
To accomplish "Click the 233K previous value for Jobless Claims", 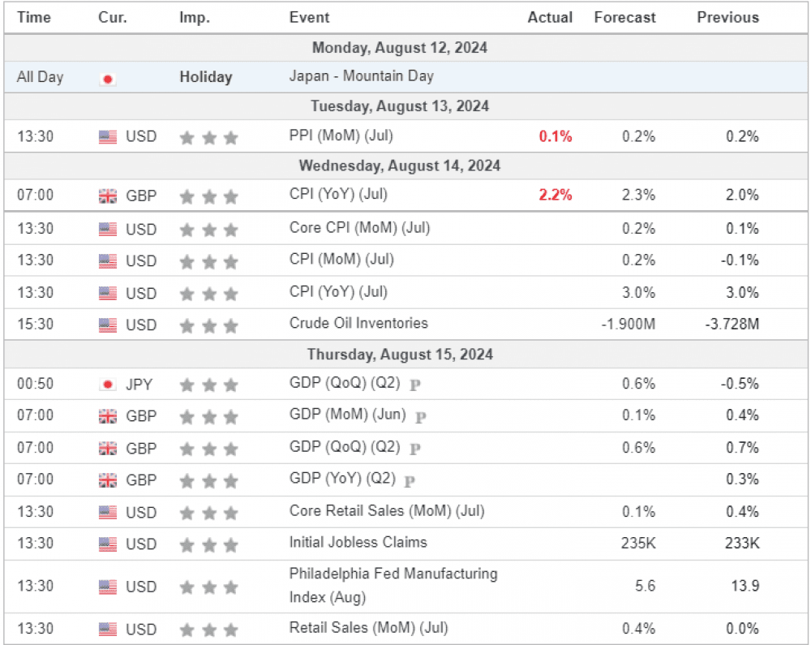I will [742, 543].
